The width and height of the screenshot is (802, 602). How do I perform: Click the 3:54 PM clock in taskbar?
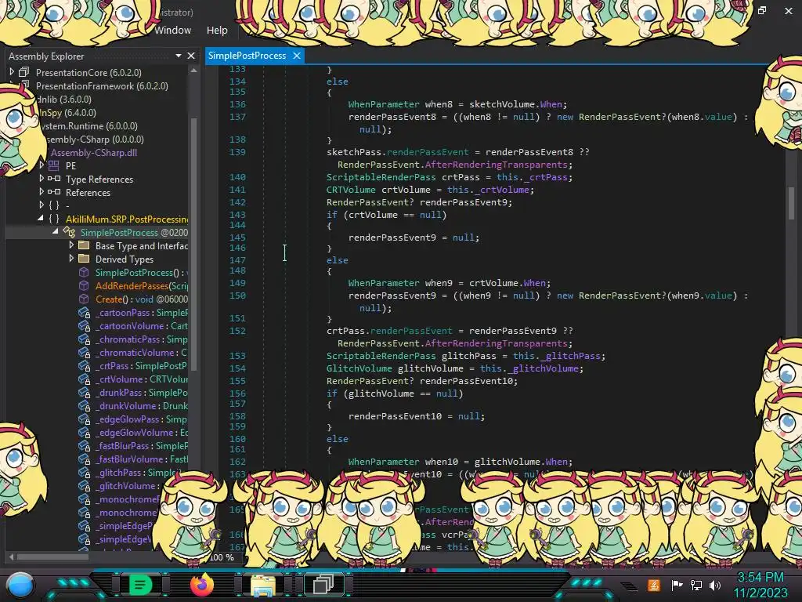(760, 578)
